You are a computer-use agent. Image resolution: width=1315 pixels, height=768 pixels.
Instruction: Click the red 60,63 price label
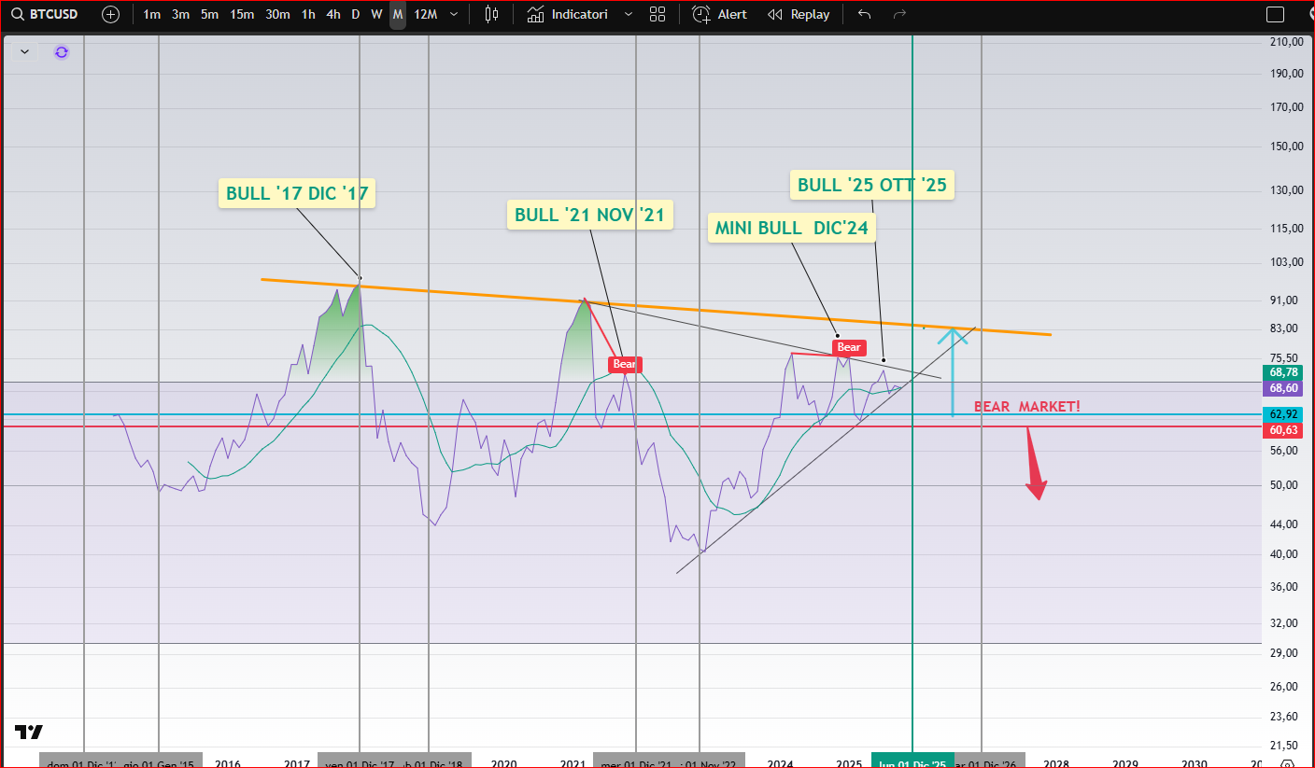tap(1282, 430)
